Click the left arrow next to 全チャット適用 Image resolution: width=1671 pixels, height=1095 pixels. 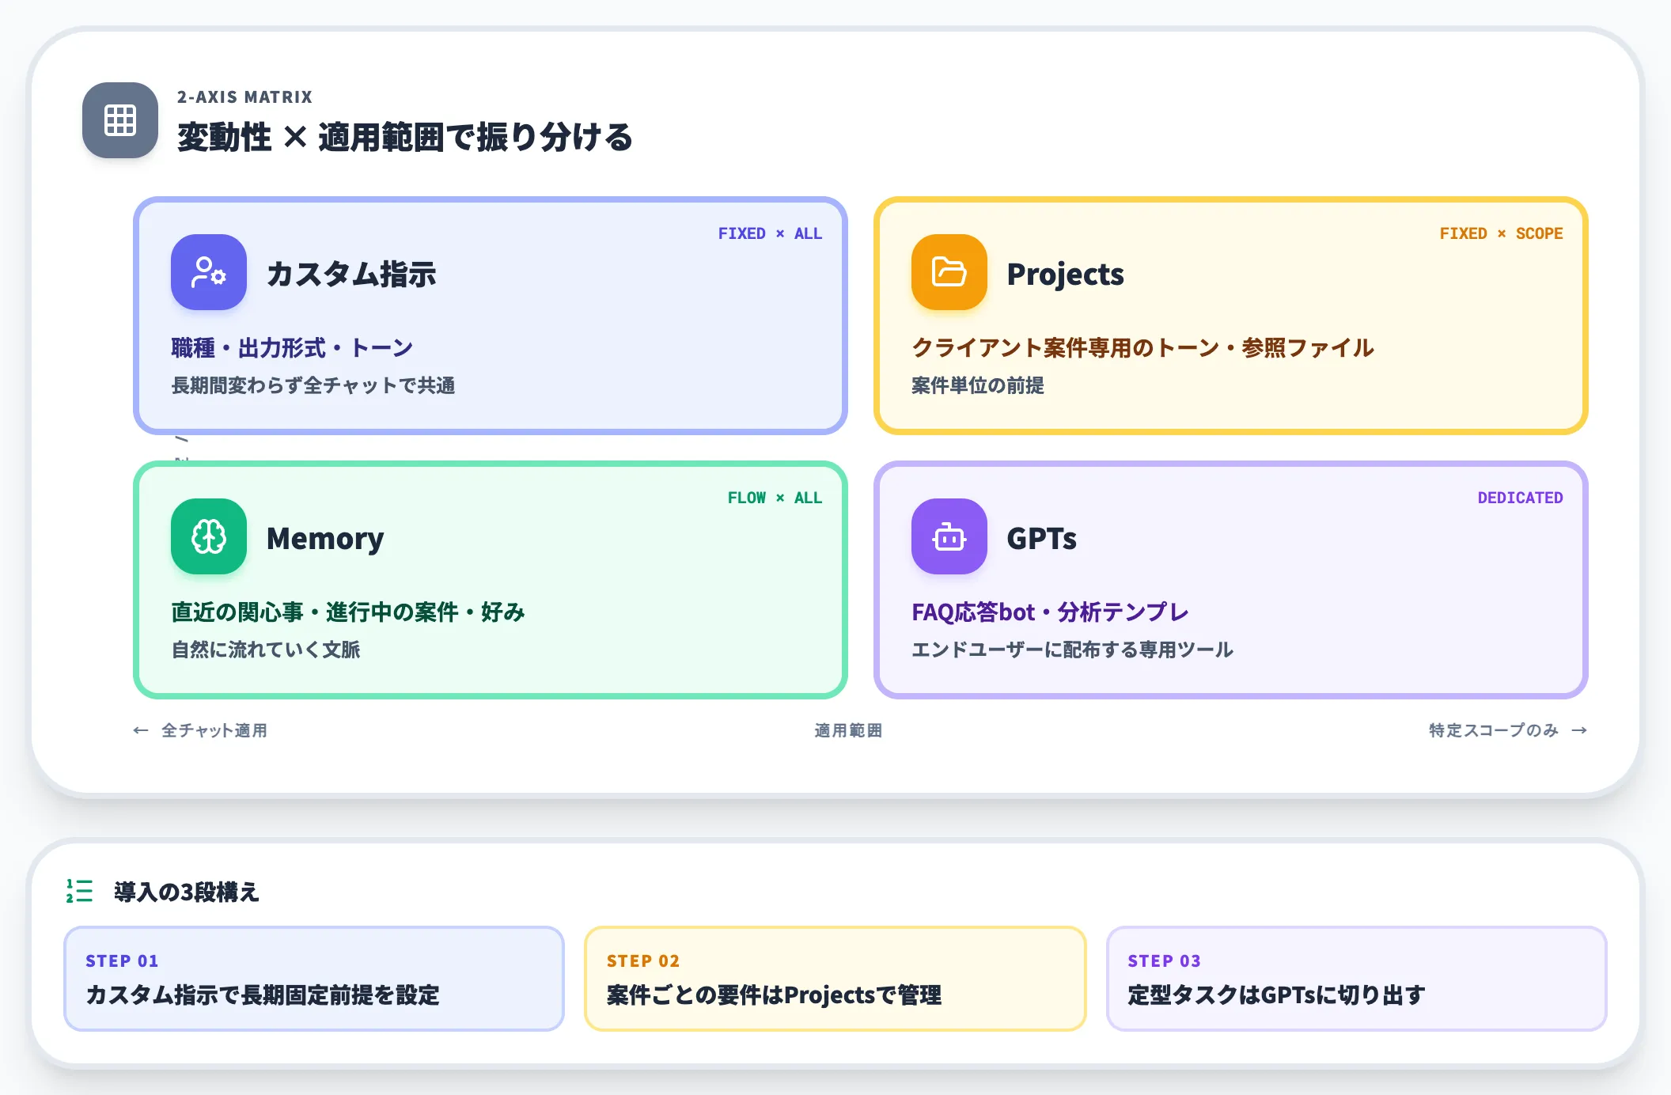pyautogui.click(x=141, y=730)
